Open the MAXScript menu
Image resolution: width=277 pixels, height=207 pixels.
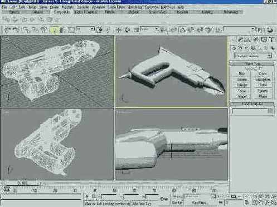point(168,7)
